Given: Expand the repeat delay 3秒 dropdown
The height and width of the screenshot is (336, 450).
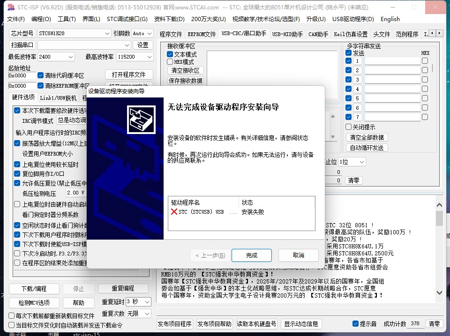Looking at the screenshot, I should (x=147, y=302).
